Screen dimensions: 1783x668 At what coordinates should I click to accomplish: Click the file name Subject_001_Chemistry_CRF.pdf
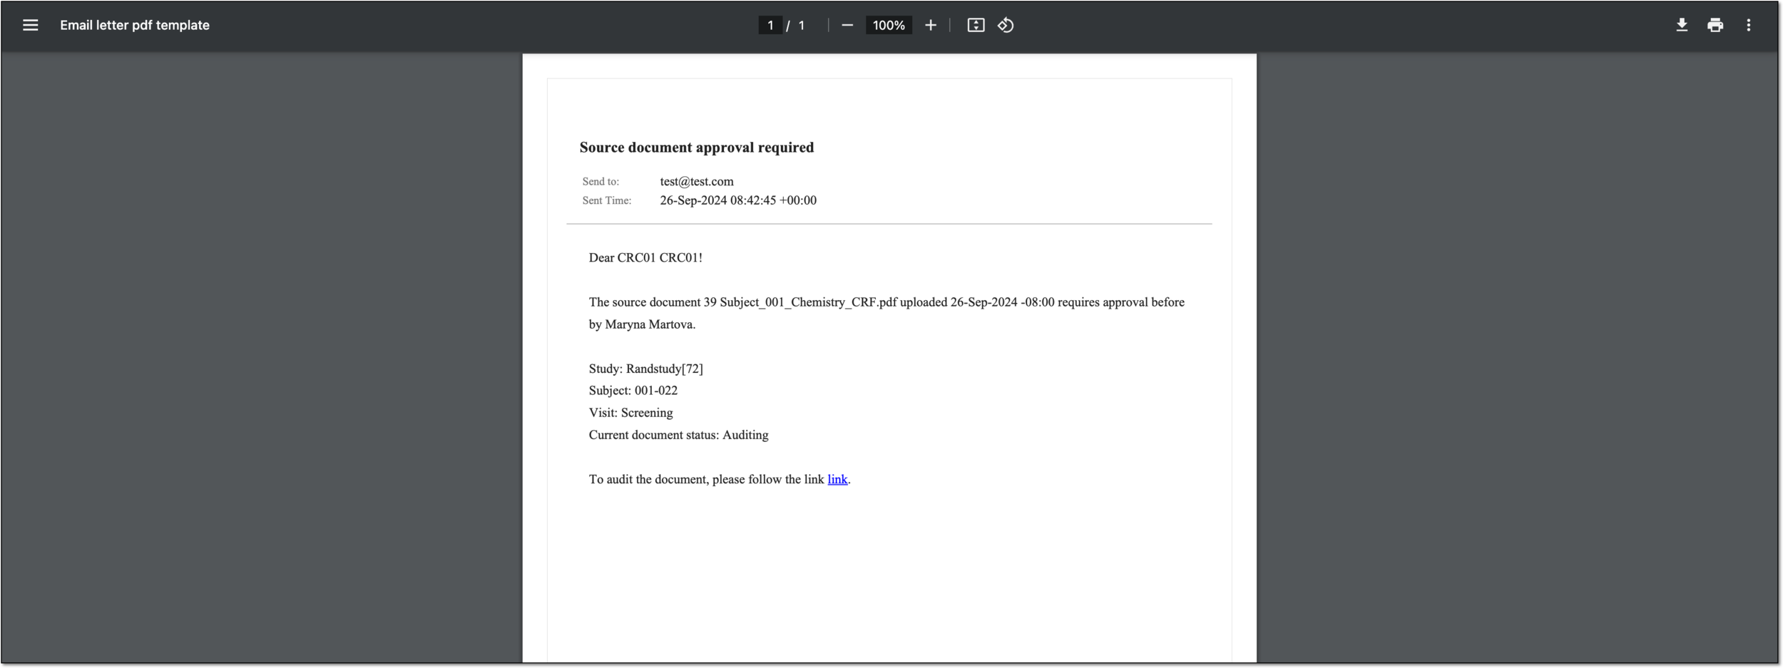pos(808,302)
